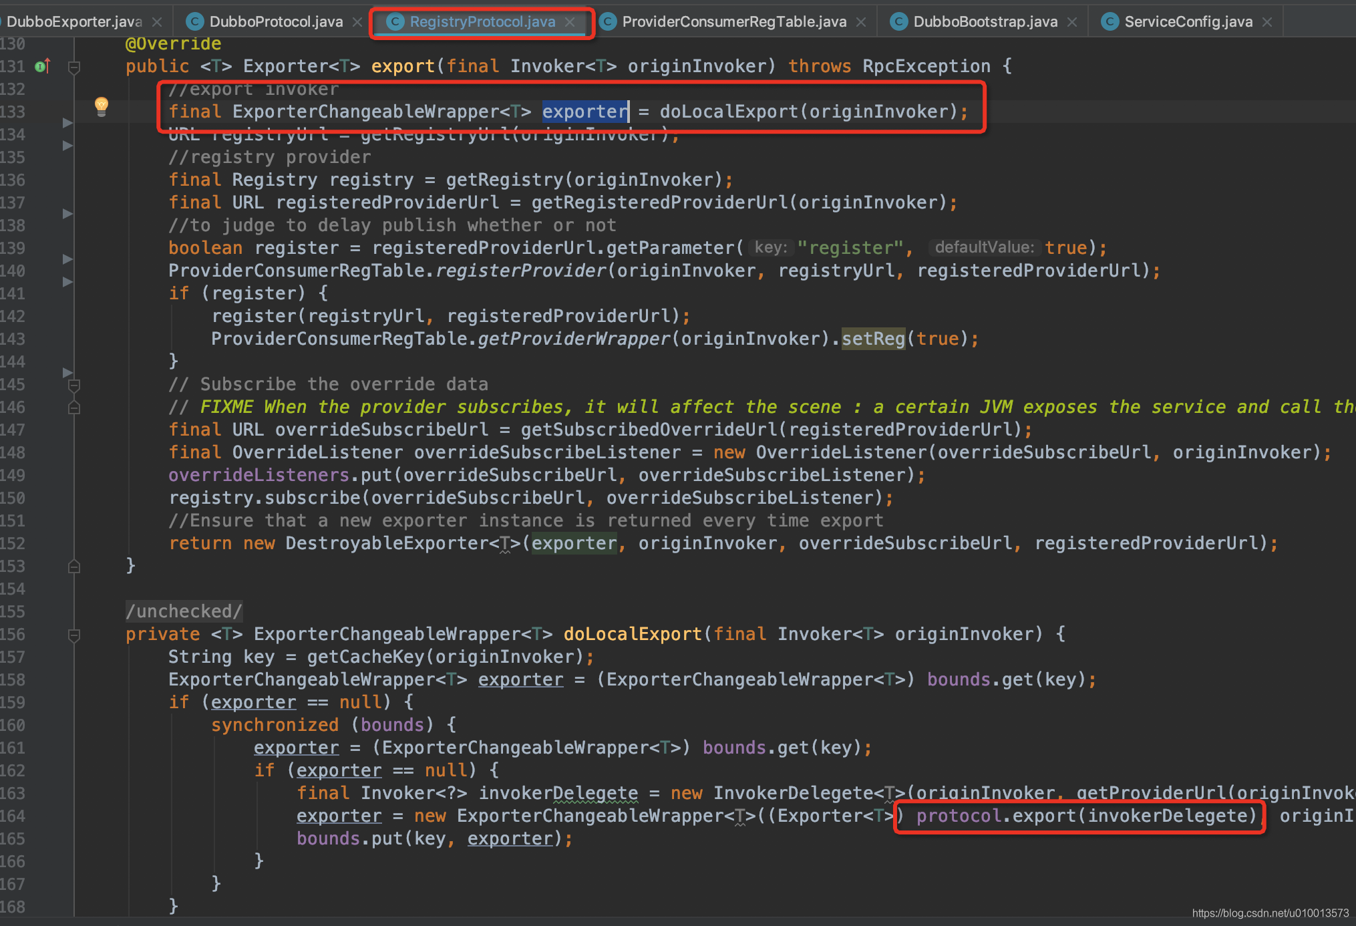Click the yellow intention lightbulb icon
Viewport: 1356px width, 926px height.
[102, 106]
